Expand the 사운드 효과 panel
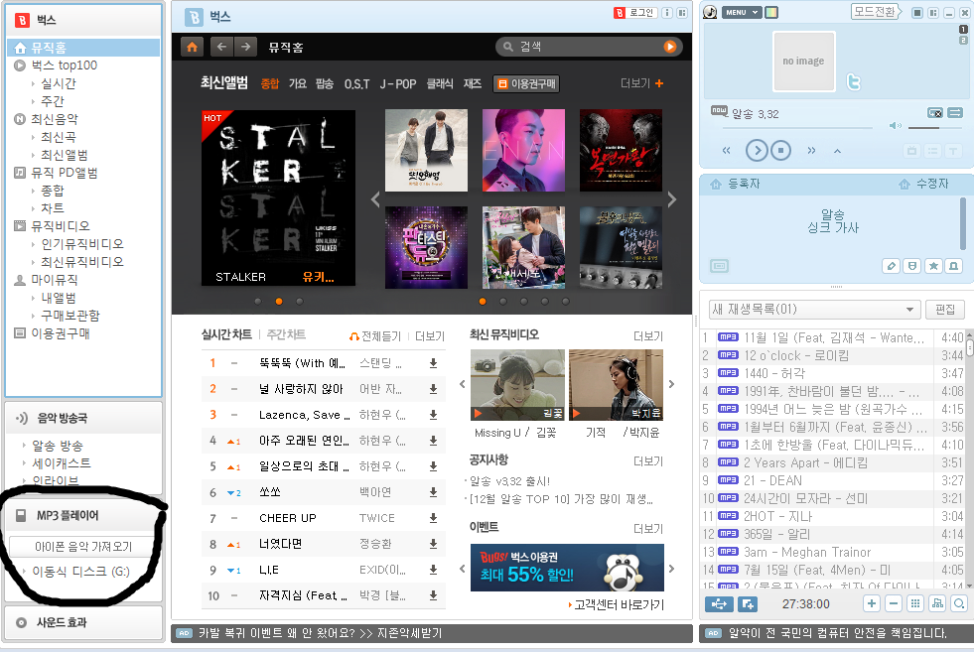Viewport: 974px width, 652px height. pos(83,622)
